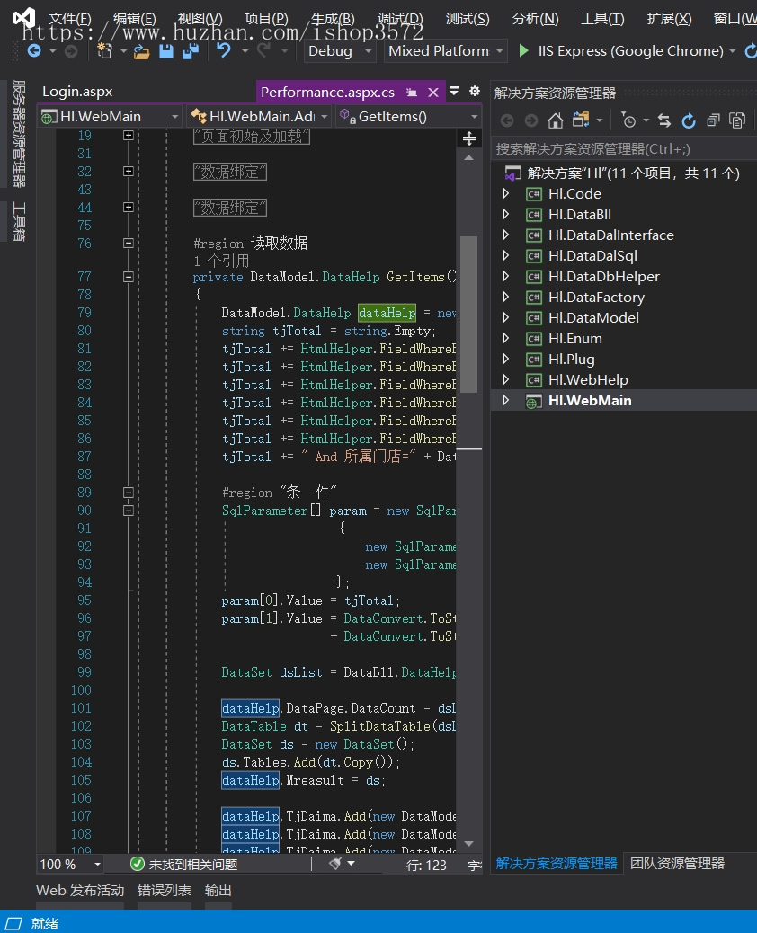Save all files icon
Viewport: 757px width, 933px height.
click(191, 51)
